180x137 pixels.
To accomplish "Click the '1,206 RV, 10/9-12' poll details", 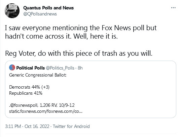I will [57, 105].
